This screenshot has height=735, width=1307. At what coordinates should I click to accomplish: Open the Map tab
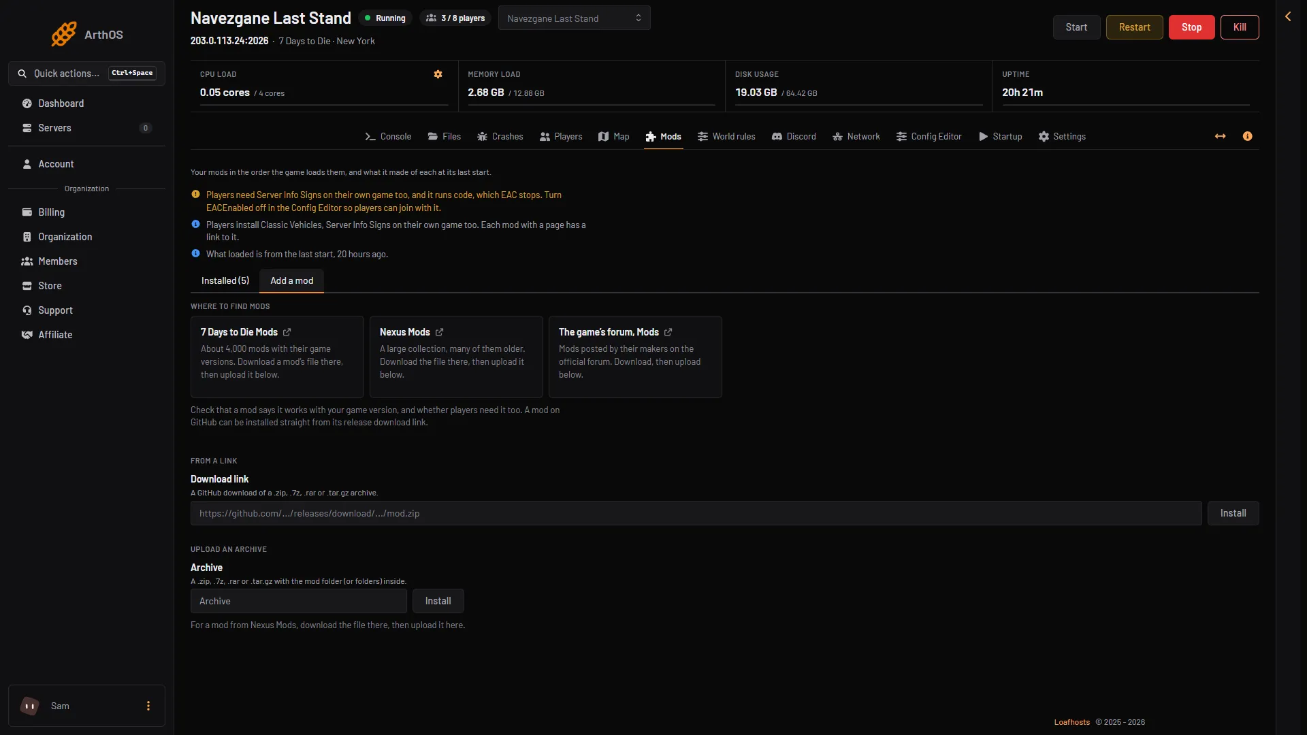point(614,137)
